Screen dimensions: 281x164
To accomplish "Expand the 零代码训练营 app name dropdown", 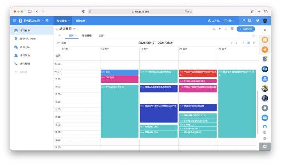I will tap(43, 21).
